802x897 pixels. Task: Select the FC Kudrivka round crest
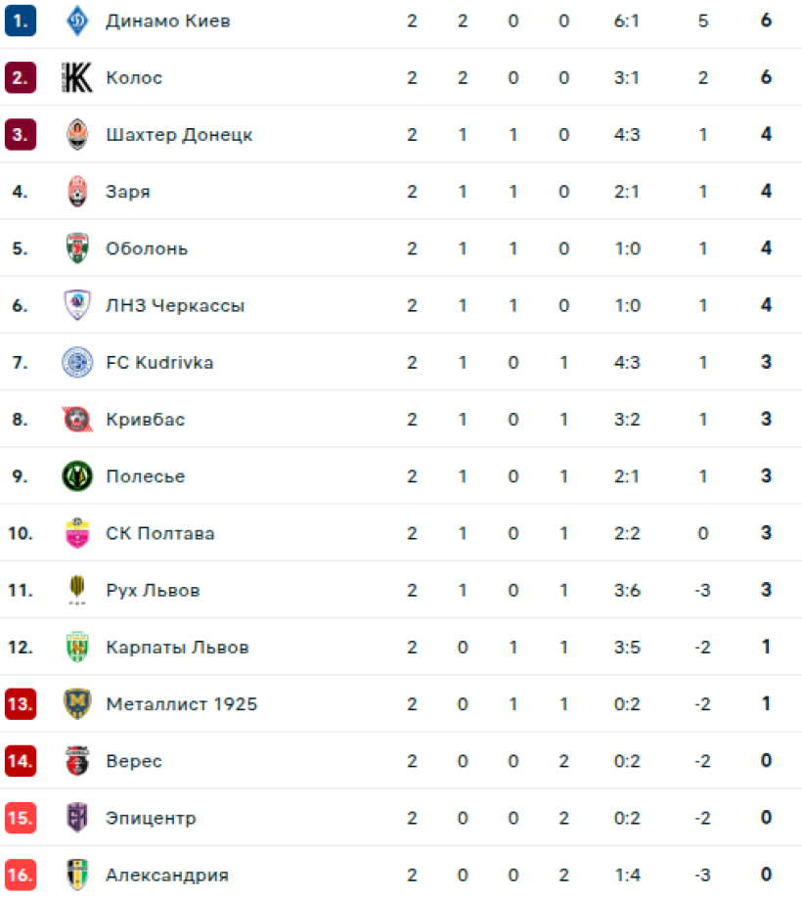77,362
